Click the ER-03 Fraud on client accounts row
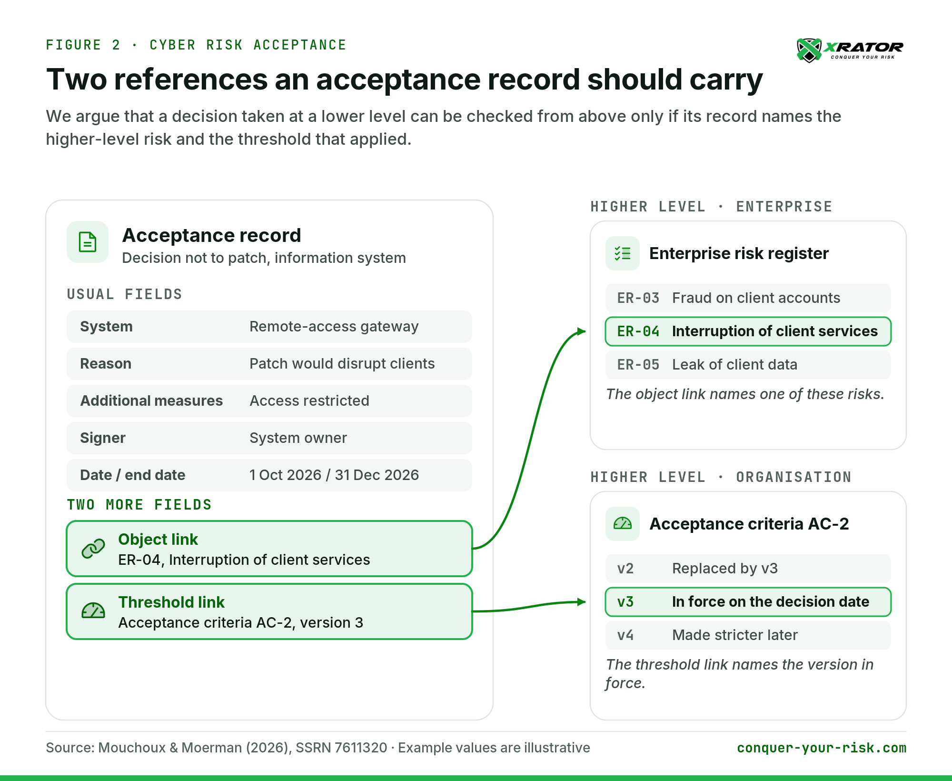This screenshot has width=952, height=781. point(748,298)
